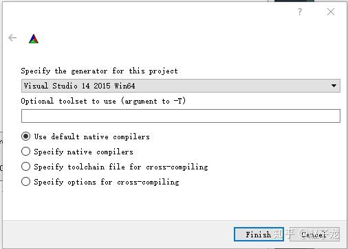Focus the optional toolset input field
348x249 pixels.
[x=181, y=116]
